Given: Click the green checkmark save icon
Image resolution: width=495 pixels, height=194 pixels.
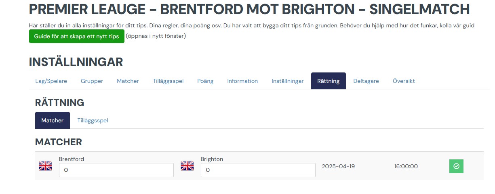Looking at the screenshot, I should click(x=456, y=166).
